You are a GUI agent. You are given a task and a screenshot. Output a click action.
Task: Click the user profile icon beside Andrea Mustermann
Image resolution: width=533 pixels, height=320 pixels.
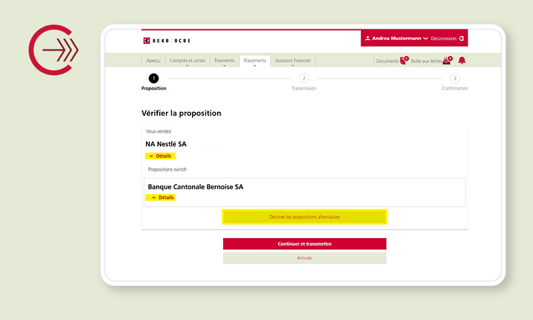click(x=368, y=39)
